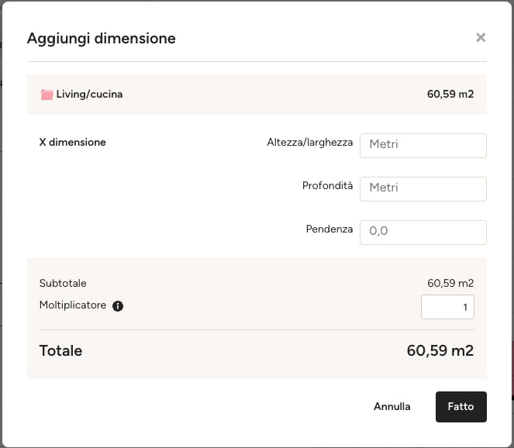Click the Aggiungi dimensione title
The width and height of the screenshot is (514, 448).
coord(102,39)
